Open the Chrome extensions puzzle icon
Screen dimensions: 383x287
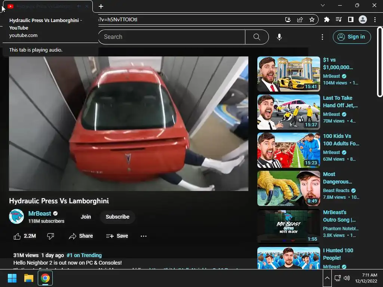point(327,19)
